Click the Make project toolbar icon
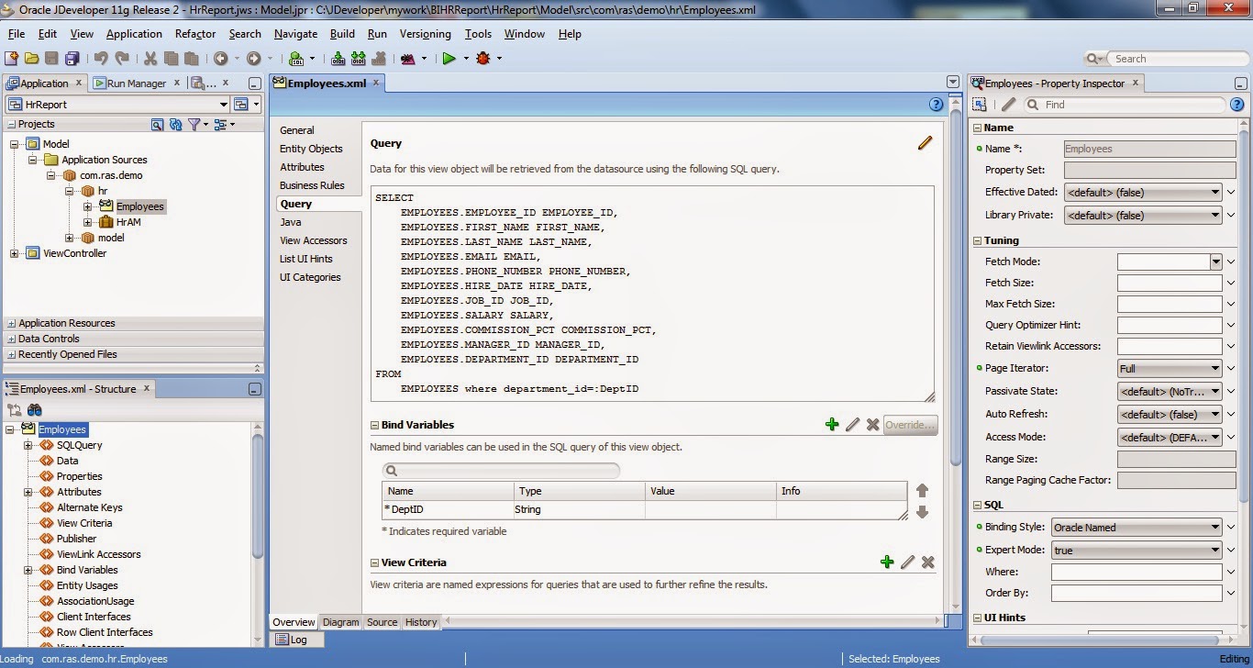This screenshot has width=1253, height=668. [x=338, y=59]
